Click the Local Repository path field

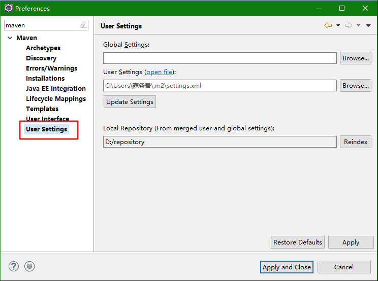coord(220,142)
